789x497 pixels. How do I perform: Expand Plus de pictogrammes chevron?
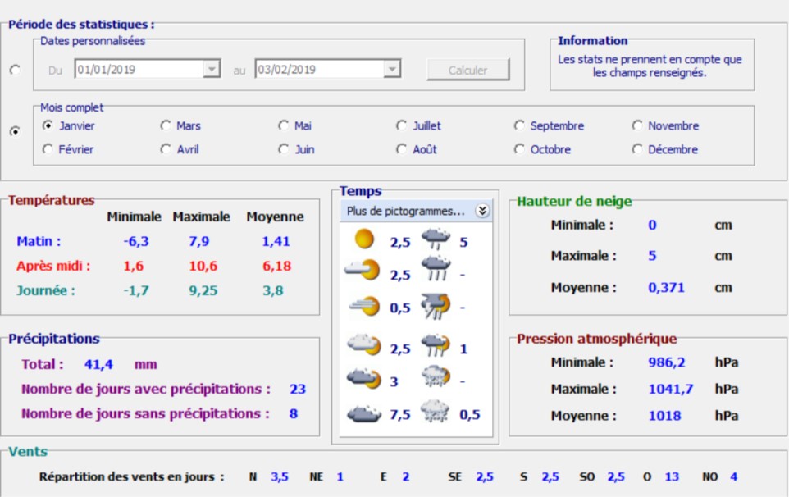click(x=482, y=211)
